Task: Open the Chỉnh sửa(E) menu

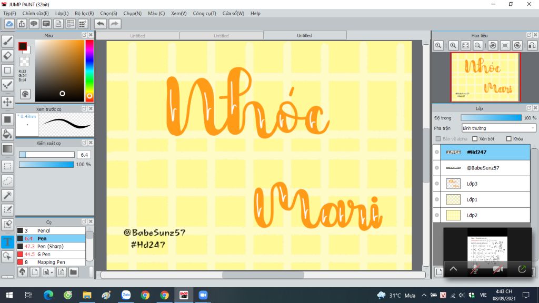Action: [35, 13]
